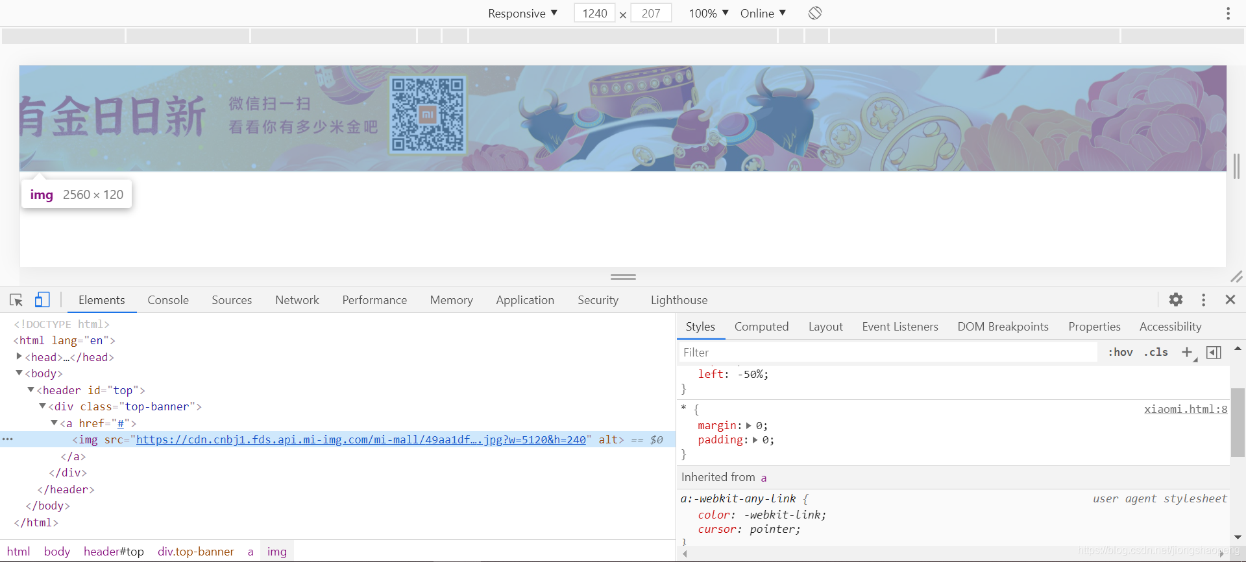Click the viewport height field 207
Screen dimensions: 1246x562
tap(651, 13)
